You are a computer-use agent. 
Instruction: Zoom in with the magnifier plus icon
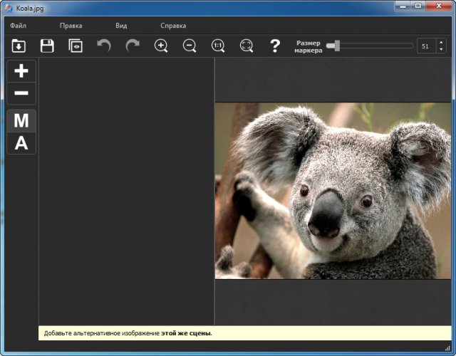(x=161, y=46)
